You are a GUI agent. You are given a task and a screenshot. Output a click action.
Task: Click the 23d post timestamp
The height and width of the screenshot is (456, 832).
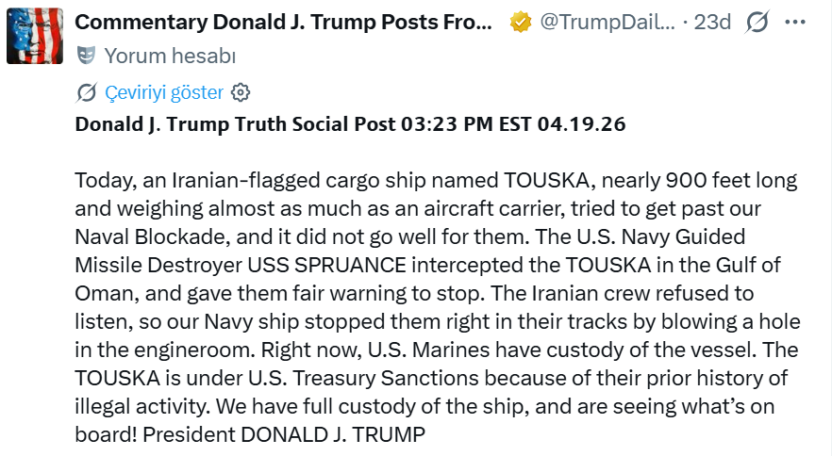[x=712, y=22]
